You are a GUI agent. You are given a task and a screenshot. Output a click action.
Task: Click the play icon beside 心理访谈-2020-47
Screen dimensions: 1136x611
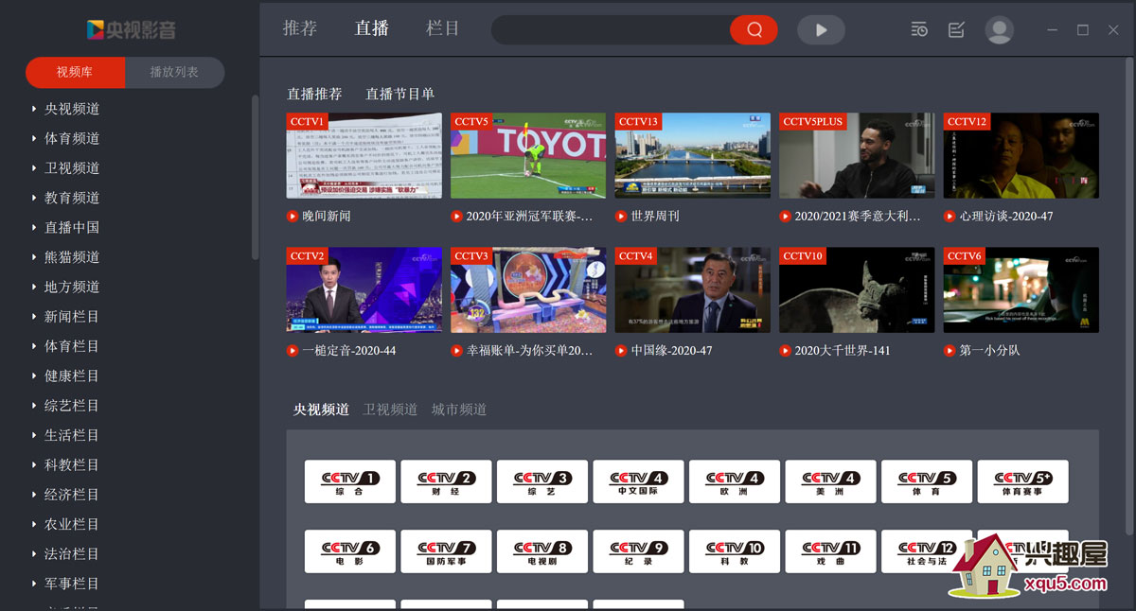(x=950, y=216)
